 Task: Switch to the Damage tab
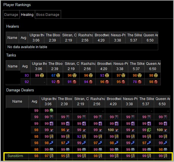pos(11,14)
